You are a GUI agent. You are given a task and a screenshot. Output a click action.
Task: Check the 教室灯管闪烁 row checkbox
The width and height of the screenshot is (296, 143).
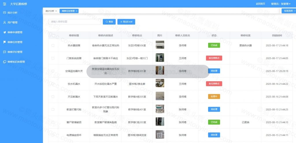click(x=53, y=109)
